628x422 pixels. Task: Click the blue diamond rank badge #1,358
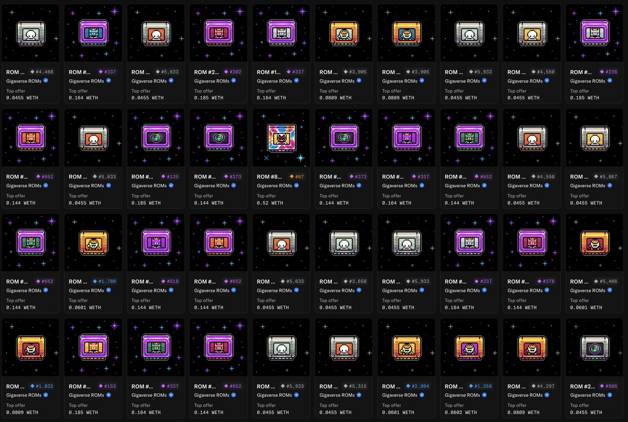(x=480, y=386)
